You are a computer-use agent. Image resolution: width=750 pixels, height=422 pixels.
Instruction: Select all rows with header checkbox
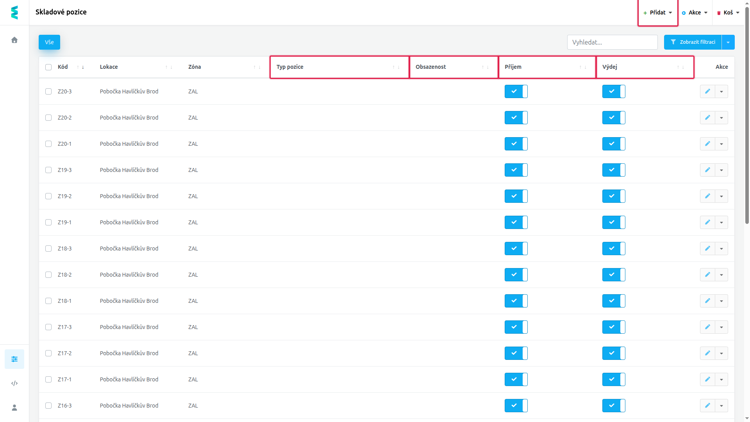(x=48, y=67)
